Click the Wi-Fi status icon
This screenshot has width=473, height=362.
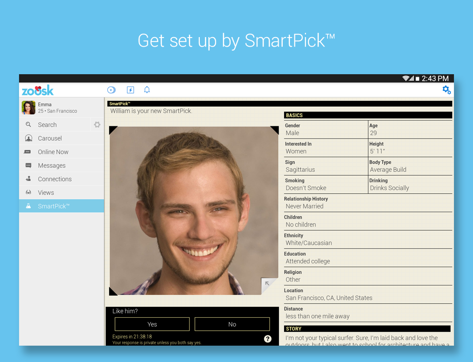(406, 78)
